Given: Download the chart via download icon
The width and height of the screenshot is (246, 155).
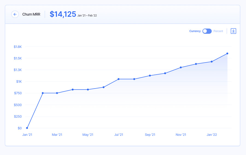Looking at the screenshot, I should [233, 31].
